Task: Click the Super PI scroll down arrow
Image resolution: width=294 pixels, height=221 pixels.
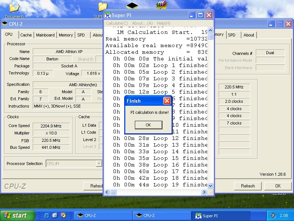Action: click(x=210, y=186)
